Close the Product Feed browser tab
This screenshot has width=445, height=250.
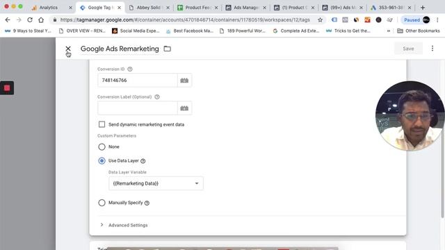[x=216, y=8]
